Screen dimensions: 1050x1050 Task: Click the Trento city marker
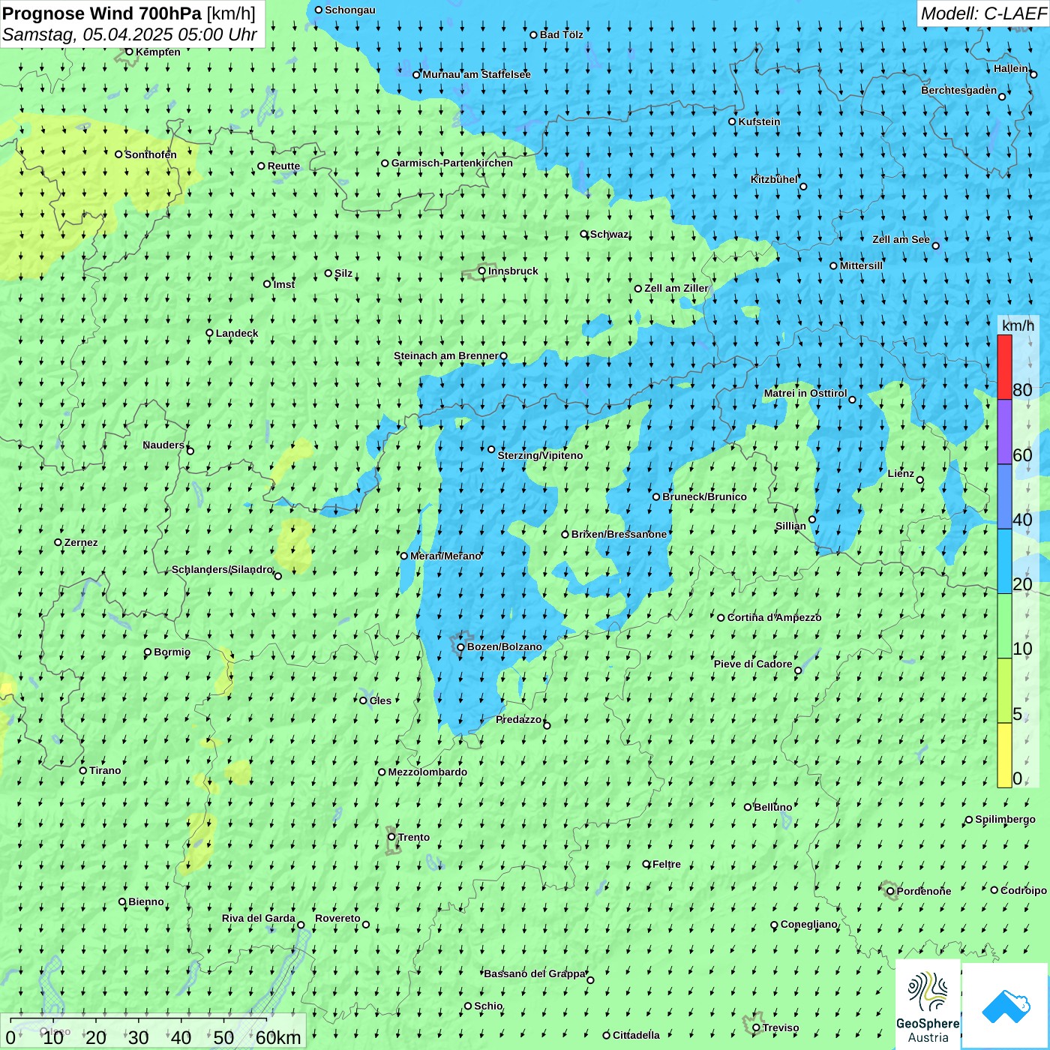391,837
